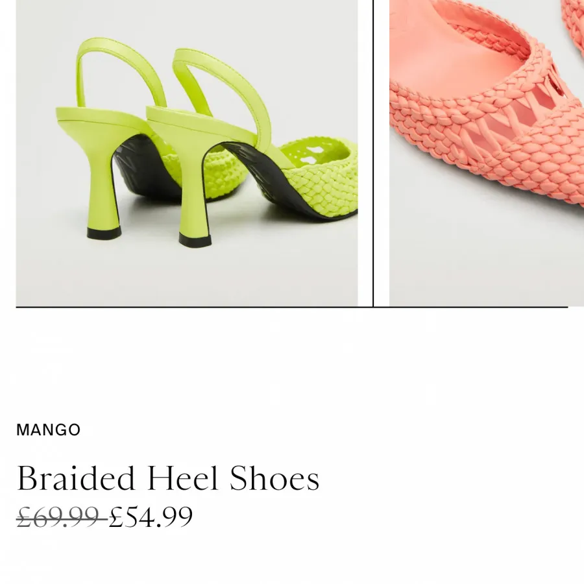Select the crossed-out £69.99 original price
The height and width of the screenshot is (584, 584).
pyautogui.click(x=62, y=517)
